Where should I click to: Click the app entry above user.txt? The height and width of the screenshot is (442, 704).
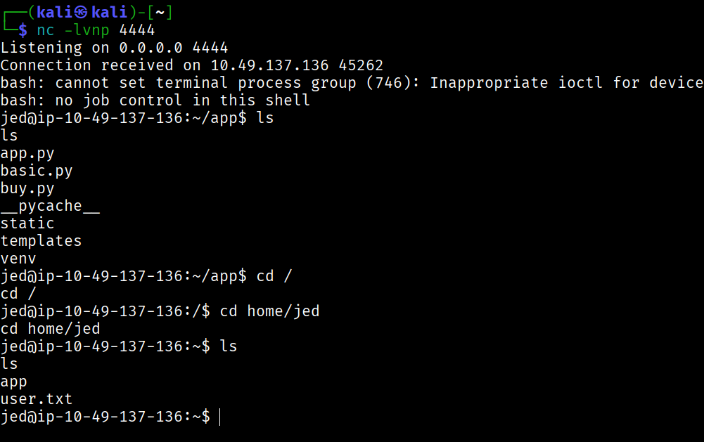[14, 382]
